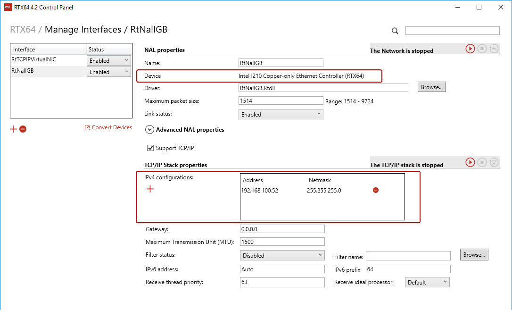Delete the 192.168.100.52 address entry

tap(376, 190)
